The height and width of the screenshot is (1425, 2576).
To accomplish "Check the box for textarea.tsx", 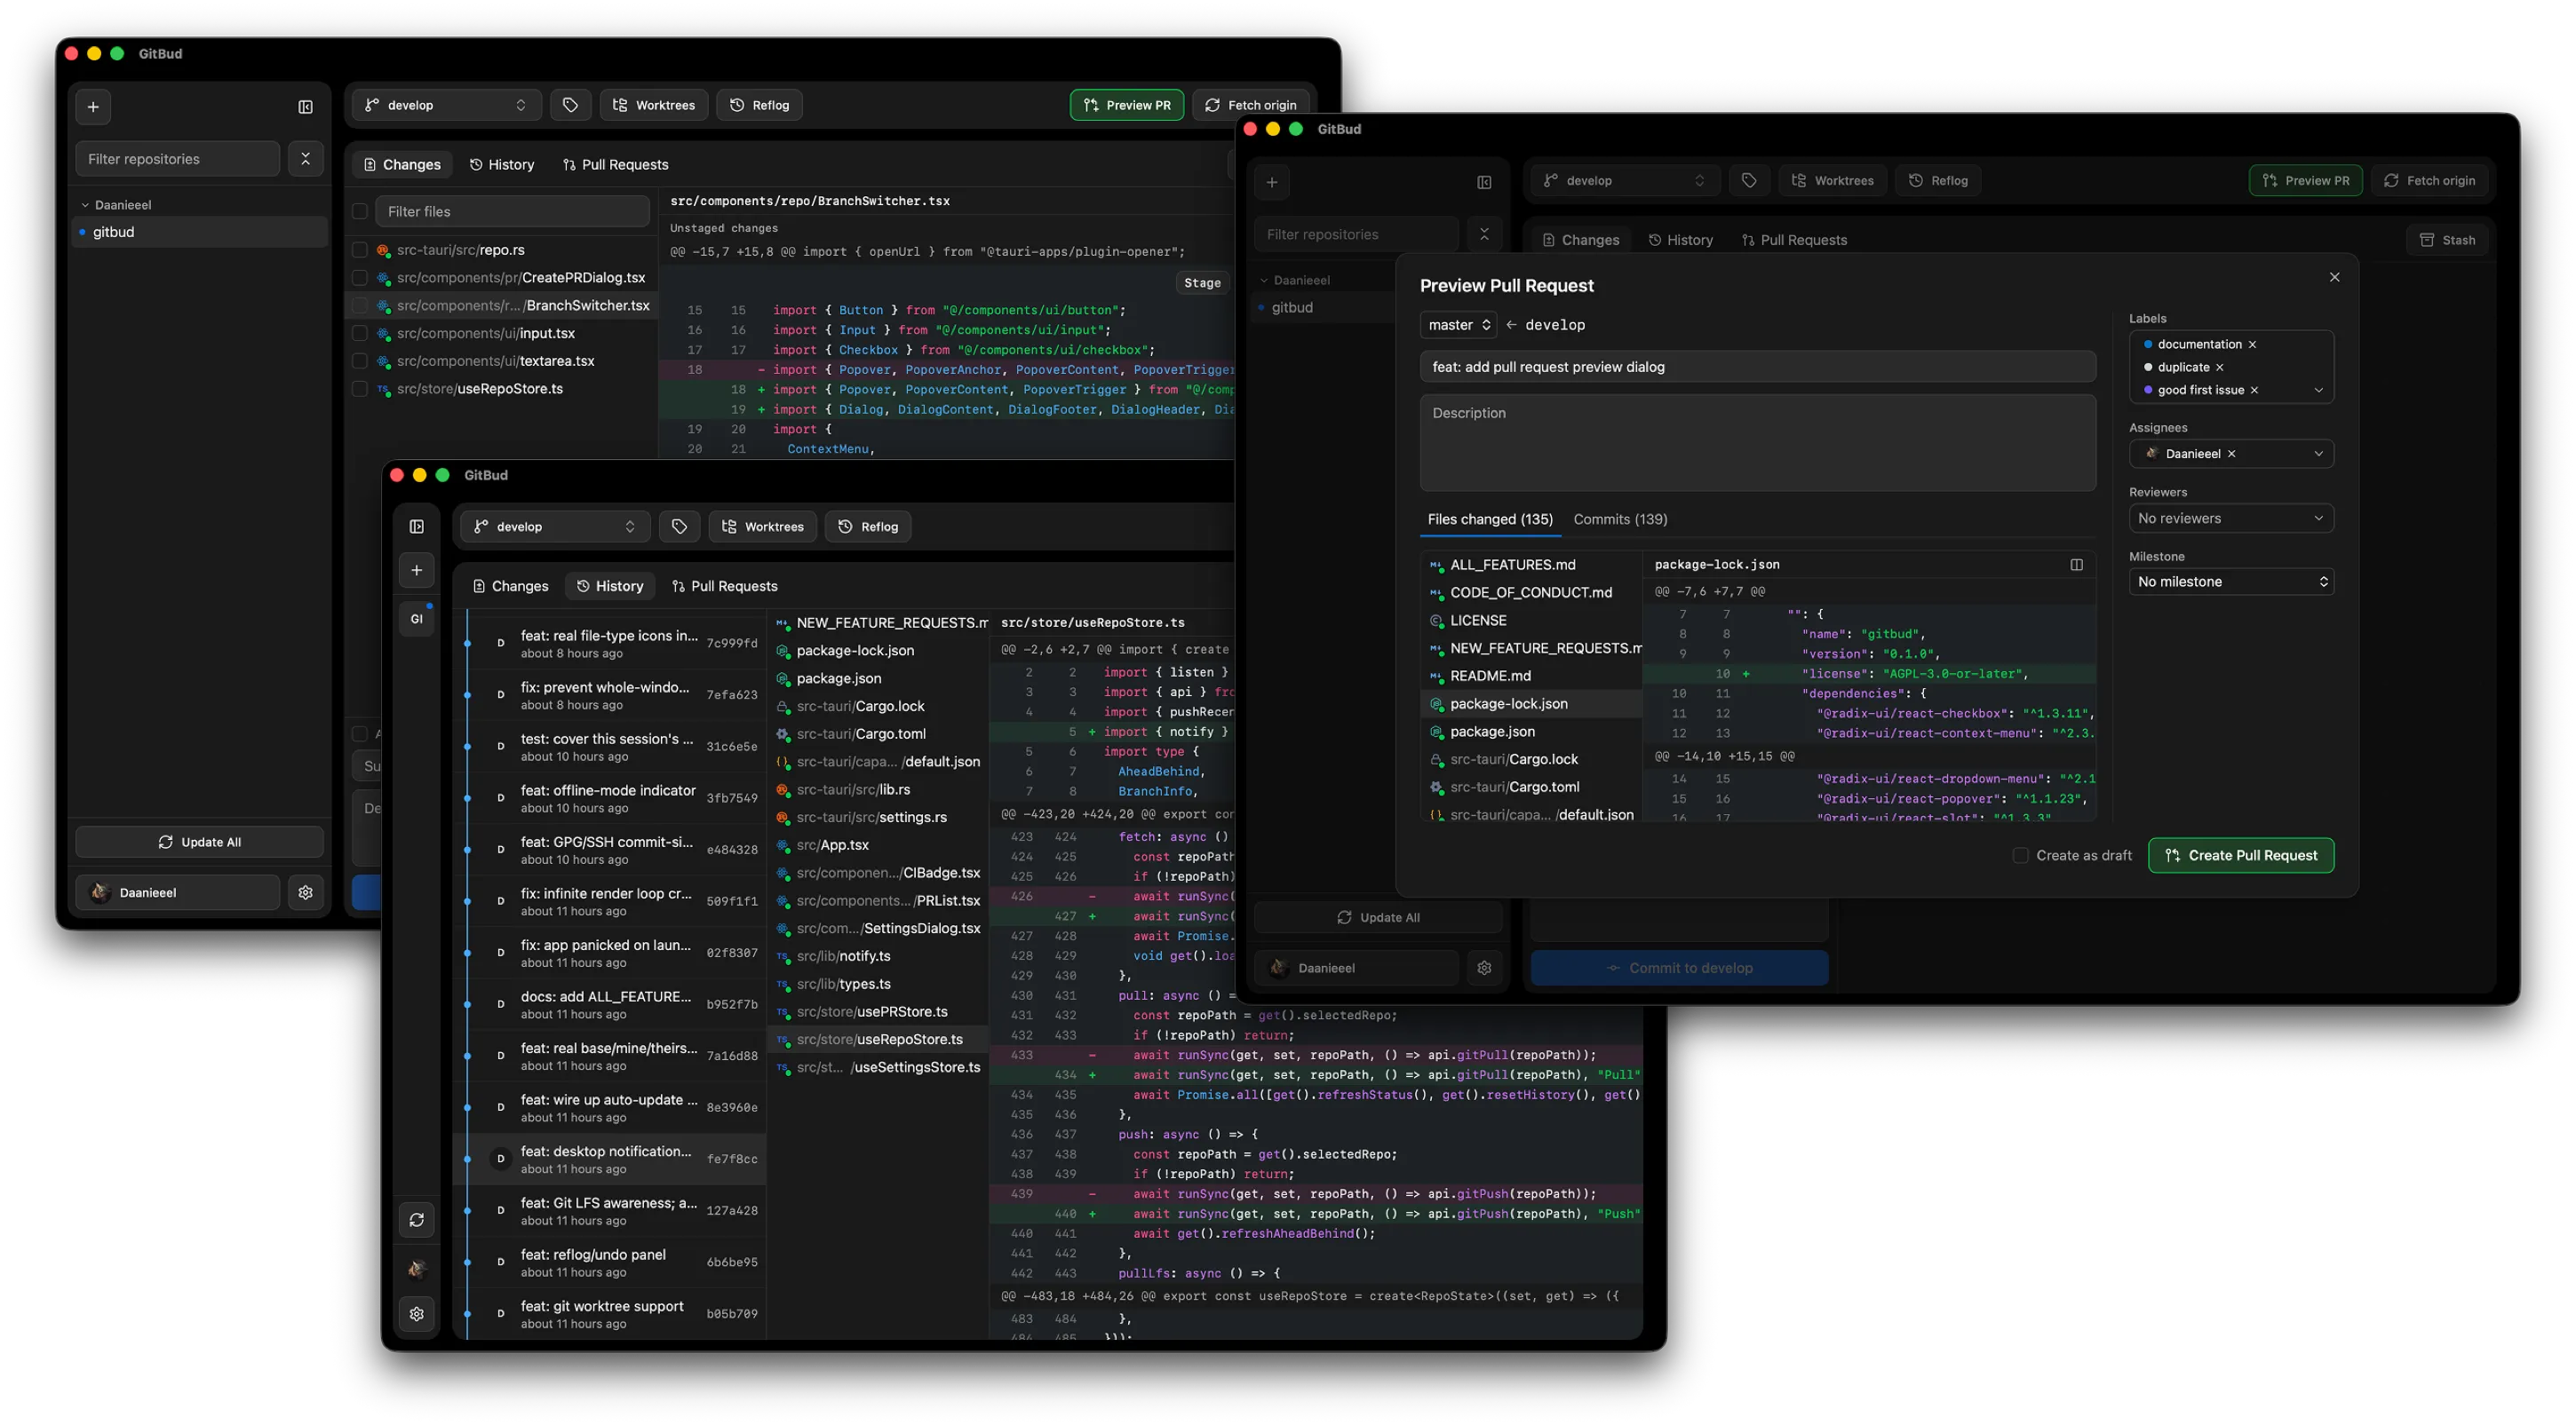I will (x=360, y=361).
